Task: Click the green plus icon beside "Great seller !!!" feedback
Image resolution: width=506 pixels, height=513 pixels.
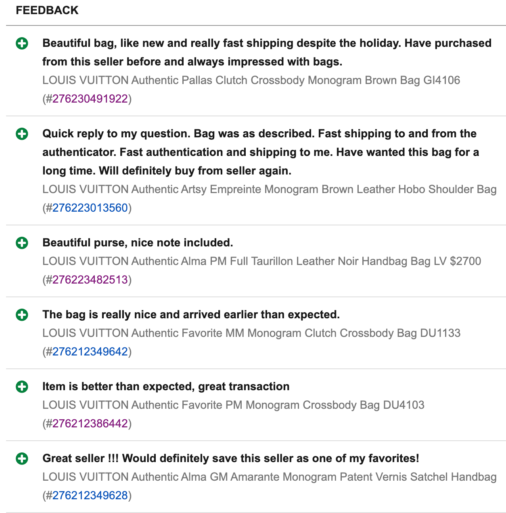Action: 22,458
